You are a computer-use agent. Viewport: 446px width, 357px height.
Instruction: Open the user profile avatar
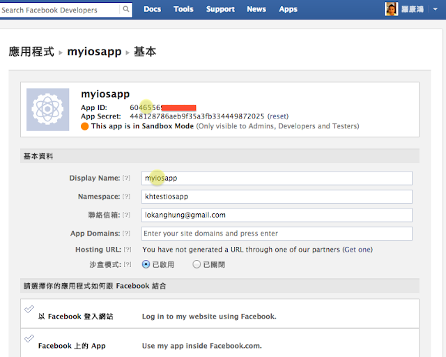pyautogui.click(x=391, y=9)
